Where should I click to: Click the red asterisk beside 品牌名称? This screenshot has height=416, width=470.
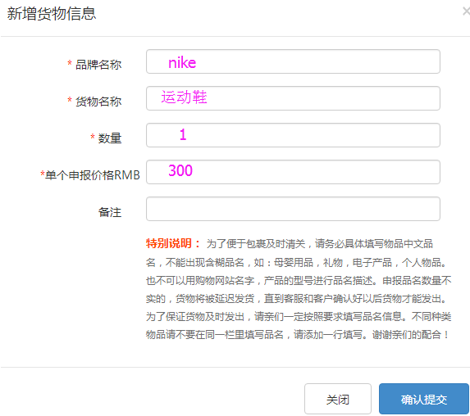click(70, 63)
